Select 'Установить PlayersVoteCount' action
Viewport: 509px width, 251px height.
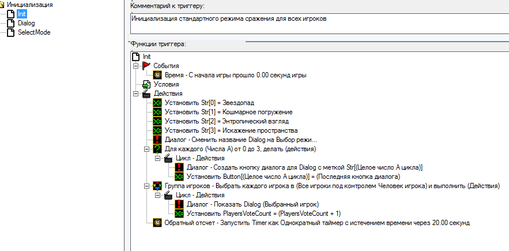click(263, 213)
